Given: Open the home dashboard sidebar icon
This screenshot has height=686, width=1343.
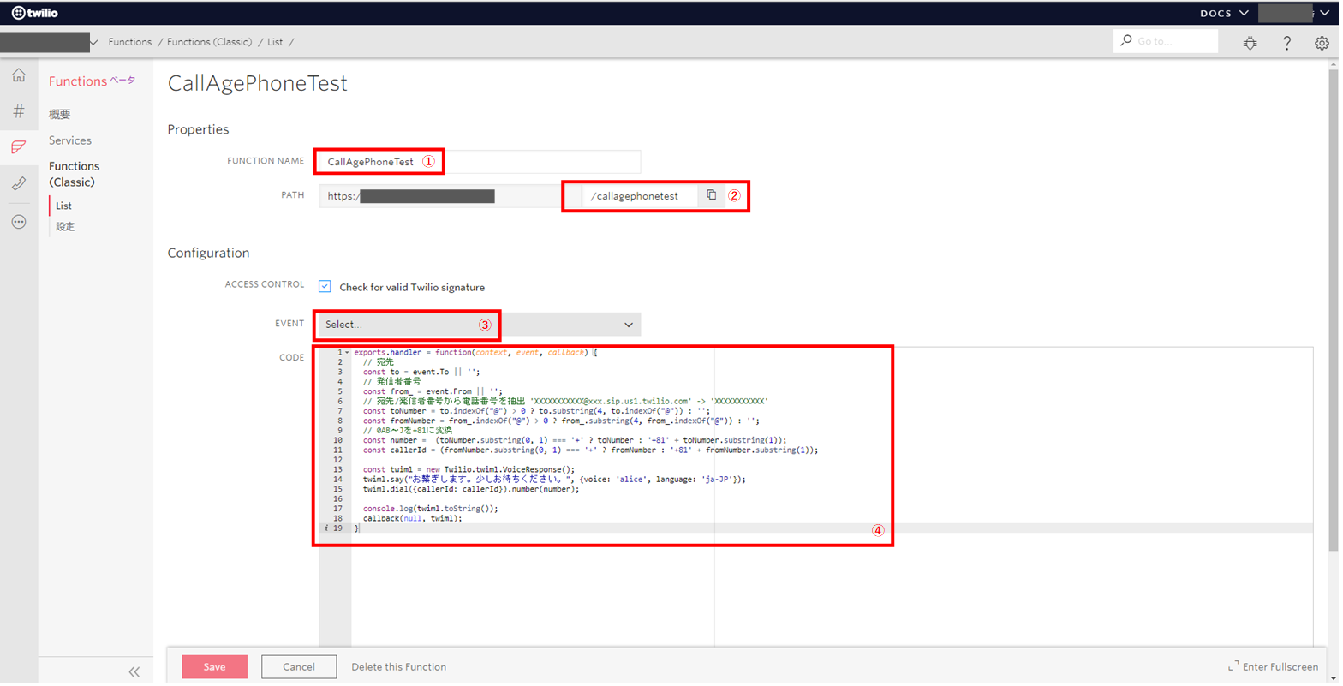Looking at the screenshot, I should [x=19, y=76].
